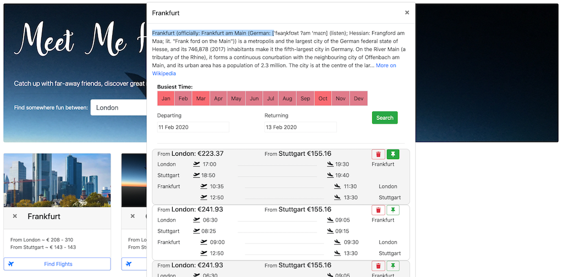Choose Nov month cell
Image resolution: width=563 pixels, height=277 pixels.
pos(340,99)
